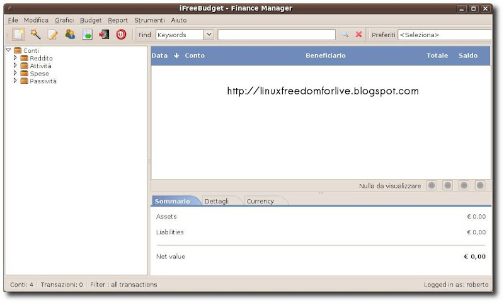Select the Passività account label
The height and width of the screenshot is (303, 504).
pos(43,81)
